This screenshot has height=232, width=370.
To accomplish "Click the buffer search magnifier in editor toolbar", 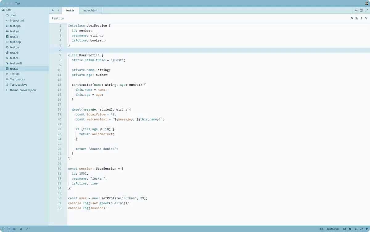I will 352,18.
